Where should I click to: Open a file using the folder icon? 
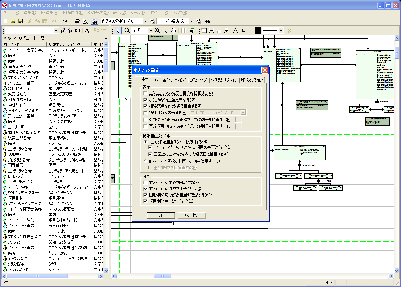[x=13, y=21]
